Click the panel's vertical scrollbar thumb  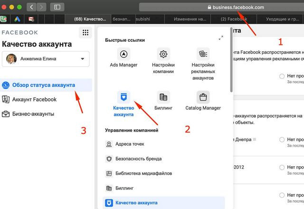[231, 60]
